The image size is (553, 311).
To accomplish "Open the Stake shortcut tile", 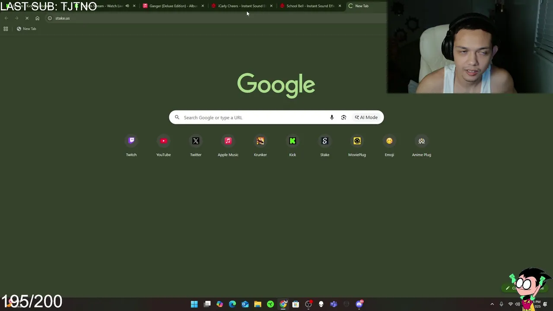I will 325,146.
